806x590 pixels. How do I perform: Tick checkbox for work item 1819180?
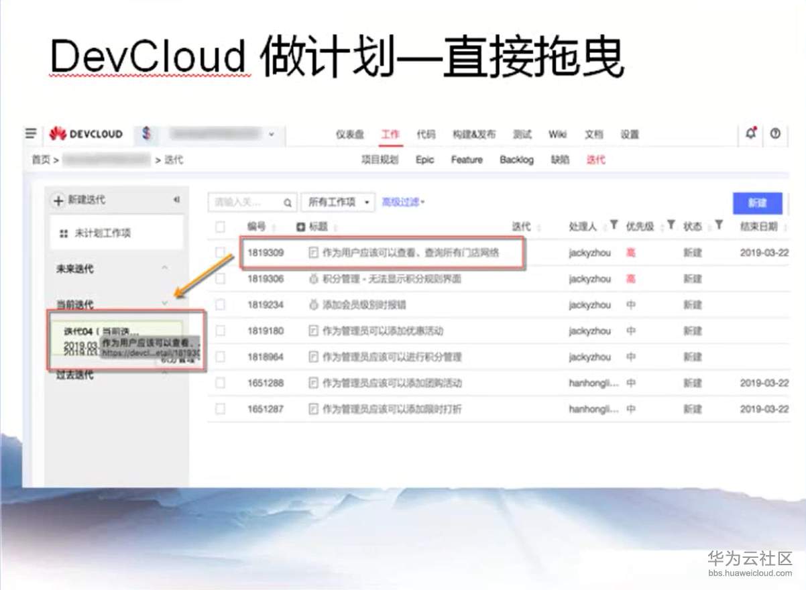click(x=220, y=331)
